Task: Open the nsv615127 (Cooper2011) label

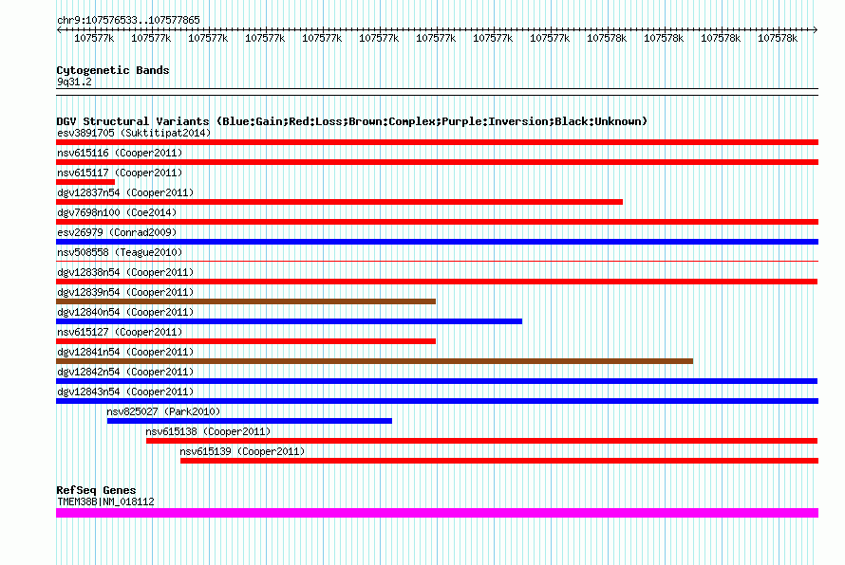Action: click(x=120, y=332)
